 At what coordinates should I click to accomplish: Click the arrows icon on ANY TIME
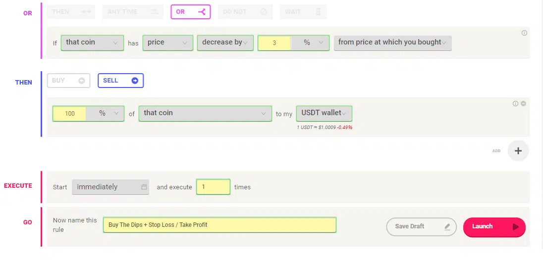pos(154,12)
